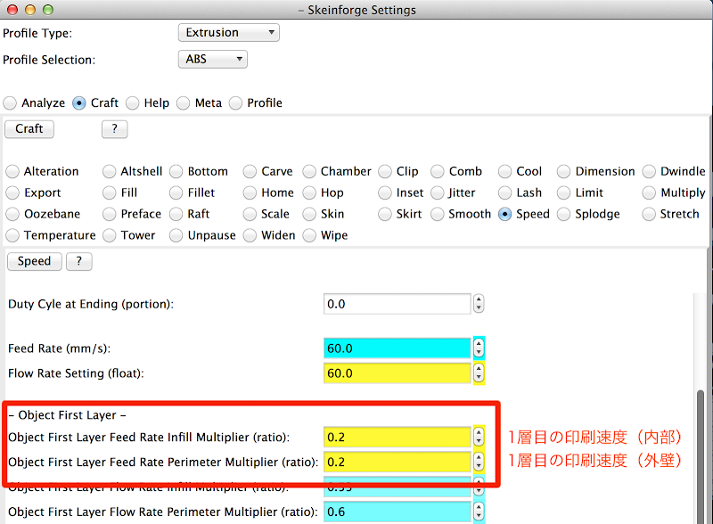Viewport: 713px width, 524px height.
Task: Activate the Jitter tool option
Action: click(438, 192)
